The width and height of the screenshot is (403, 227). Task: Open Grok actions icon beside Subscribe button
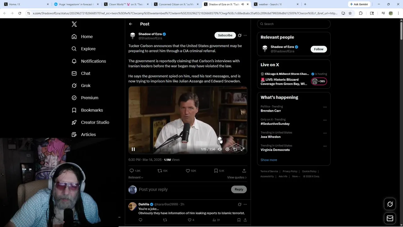(x=240, y=35)
